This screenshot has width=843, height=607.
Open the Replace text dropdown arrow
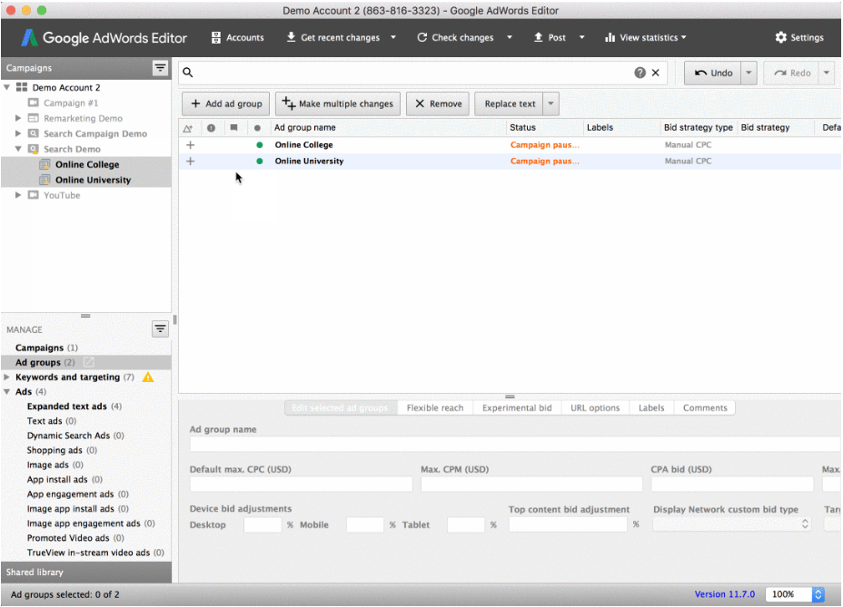[551, 103]
